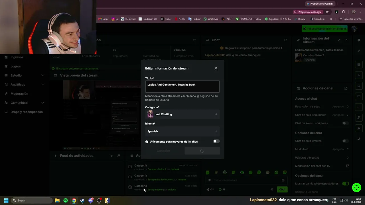Open the FACEIT bookmark
Image resolution: width=365 pixels, height=205 pixels.
click(227, 19)
